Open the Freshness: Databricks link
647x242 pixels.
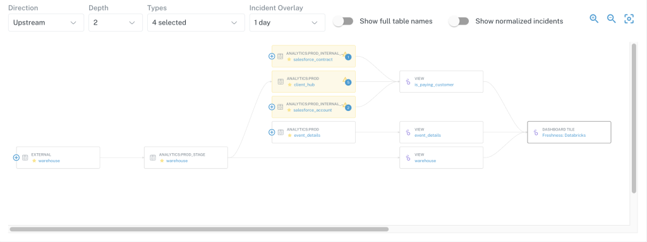tap(564, 135)
